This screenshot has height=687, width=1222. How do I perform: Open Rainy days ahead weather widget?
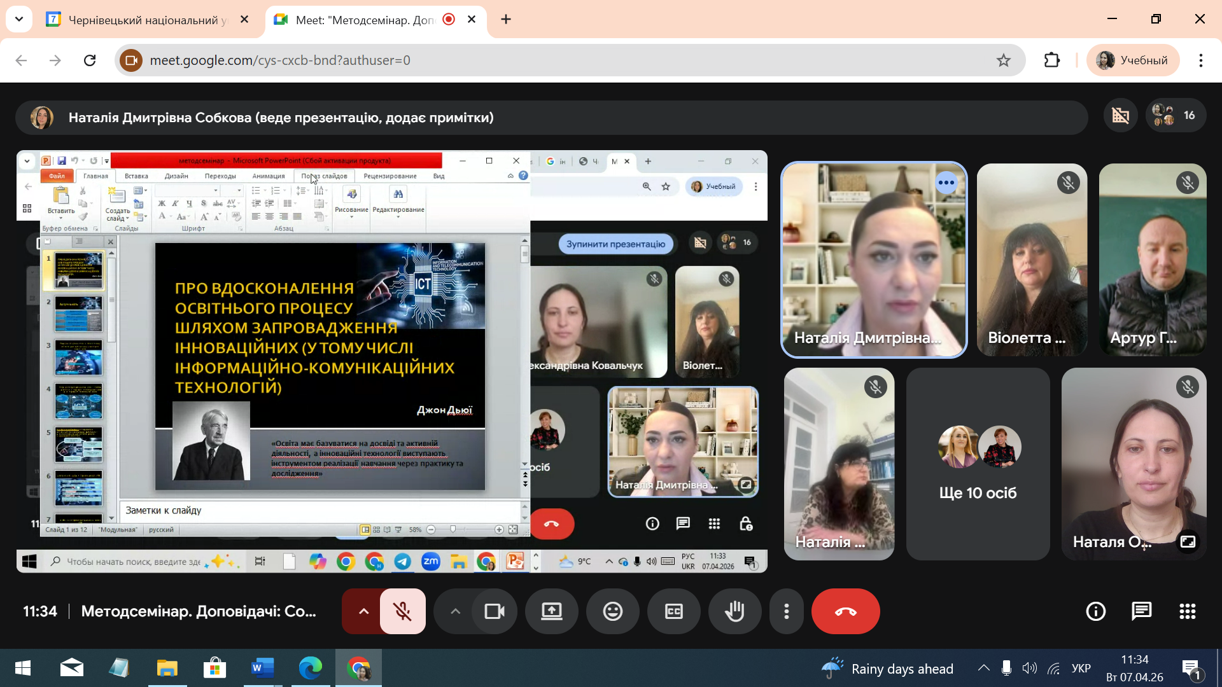pos(887,668)
